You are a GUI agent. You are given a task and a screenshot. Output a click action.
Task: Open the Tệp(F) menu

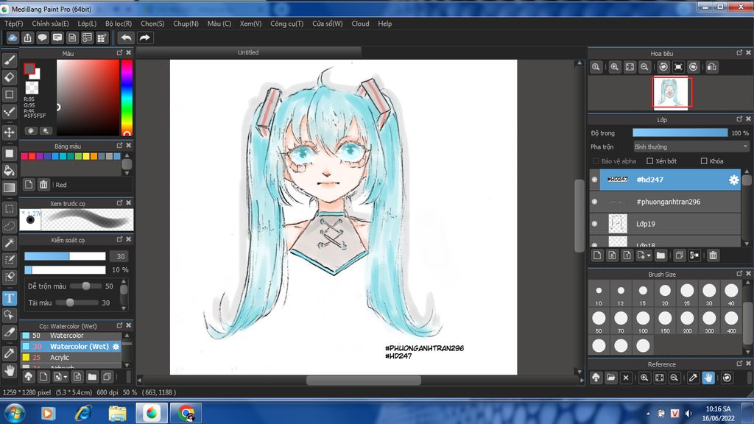[13, 24]
